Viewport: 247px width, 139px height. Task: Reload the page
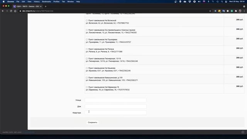11,11
